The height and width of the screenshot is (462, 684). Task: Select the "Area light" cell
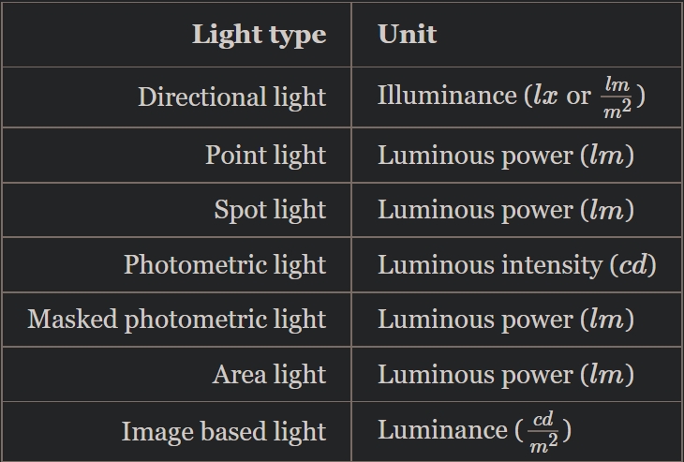pyautogui.click(x=269, y=375)
